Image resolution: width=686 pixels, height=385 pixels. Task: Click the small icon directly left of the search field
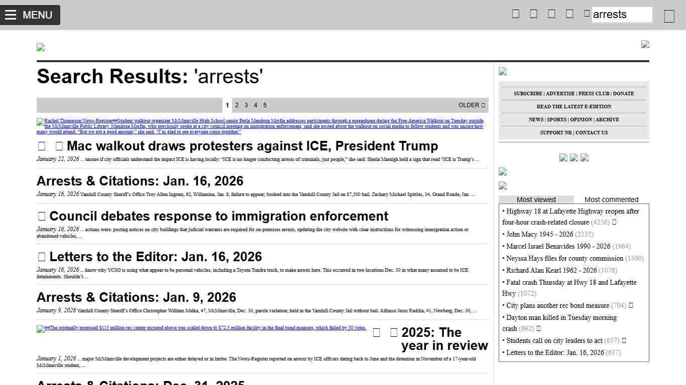tap(587, 14)
